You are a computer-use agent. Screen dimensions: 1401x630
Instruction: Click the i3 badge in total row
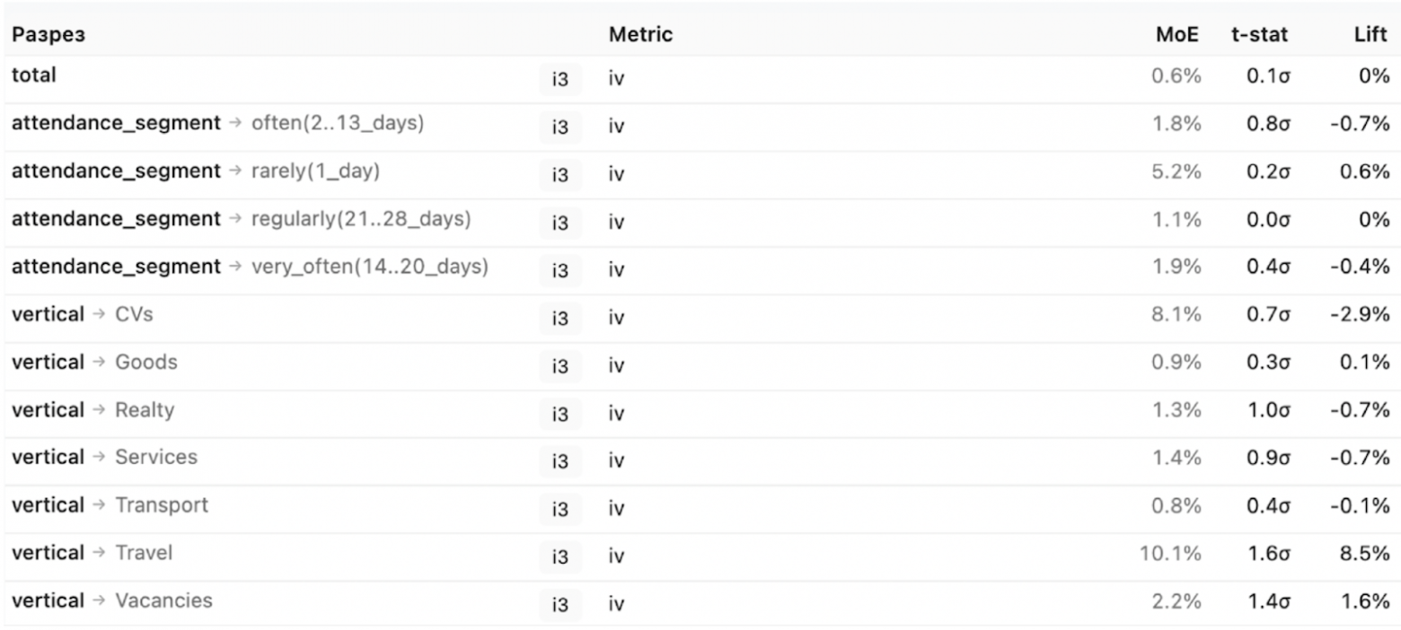point(560,80)
